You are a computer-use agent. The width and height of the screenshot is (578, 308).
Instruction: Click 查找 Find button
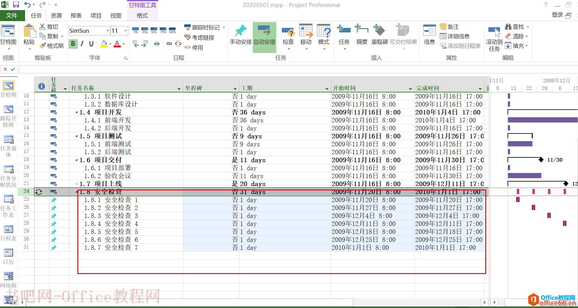517,27
